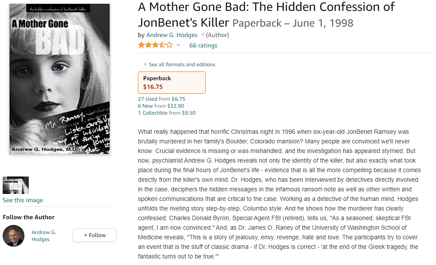Open Andrew G. Hodges profile under Follow the Author
The width and height of the screenshot is (436, 265).
[44, 236]
